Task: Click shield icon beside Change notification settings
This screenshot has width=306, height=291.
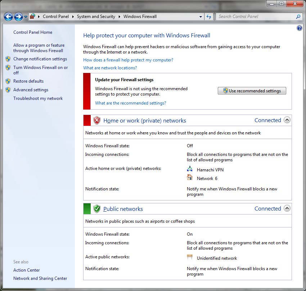Action: (x=8, y=59)
